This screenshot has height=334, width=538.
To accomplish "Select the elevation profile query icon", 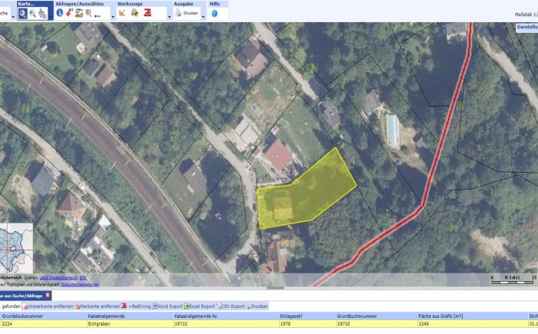I will click(79, 13).
